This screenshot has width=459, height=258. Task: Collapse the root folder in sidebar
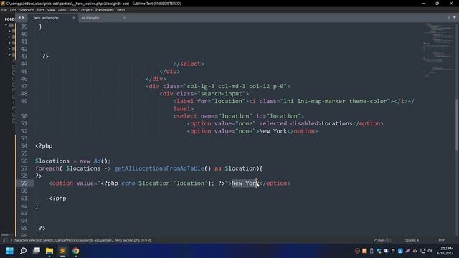click(x=6, y=25)
